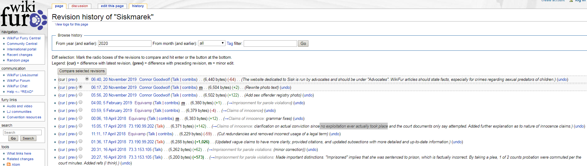Focus the From year input field
This screenshot has width=587, height=166.
pyautogui.click(x=125, y=43)
